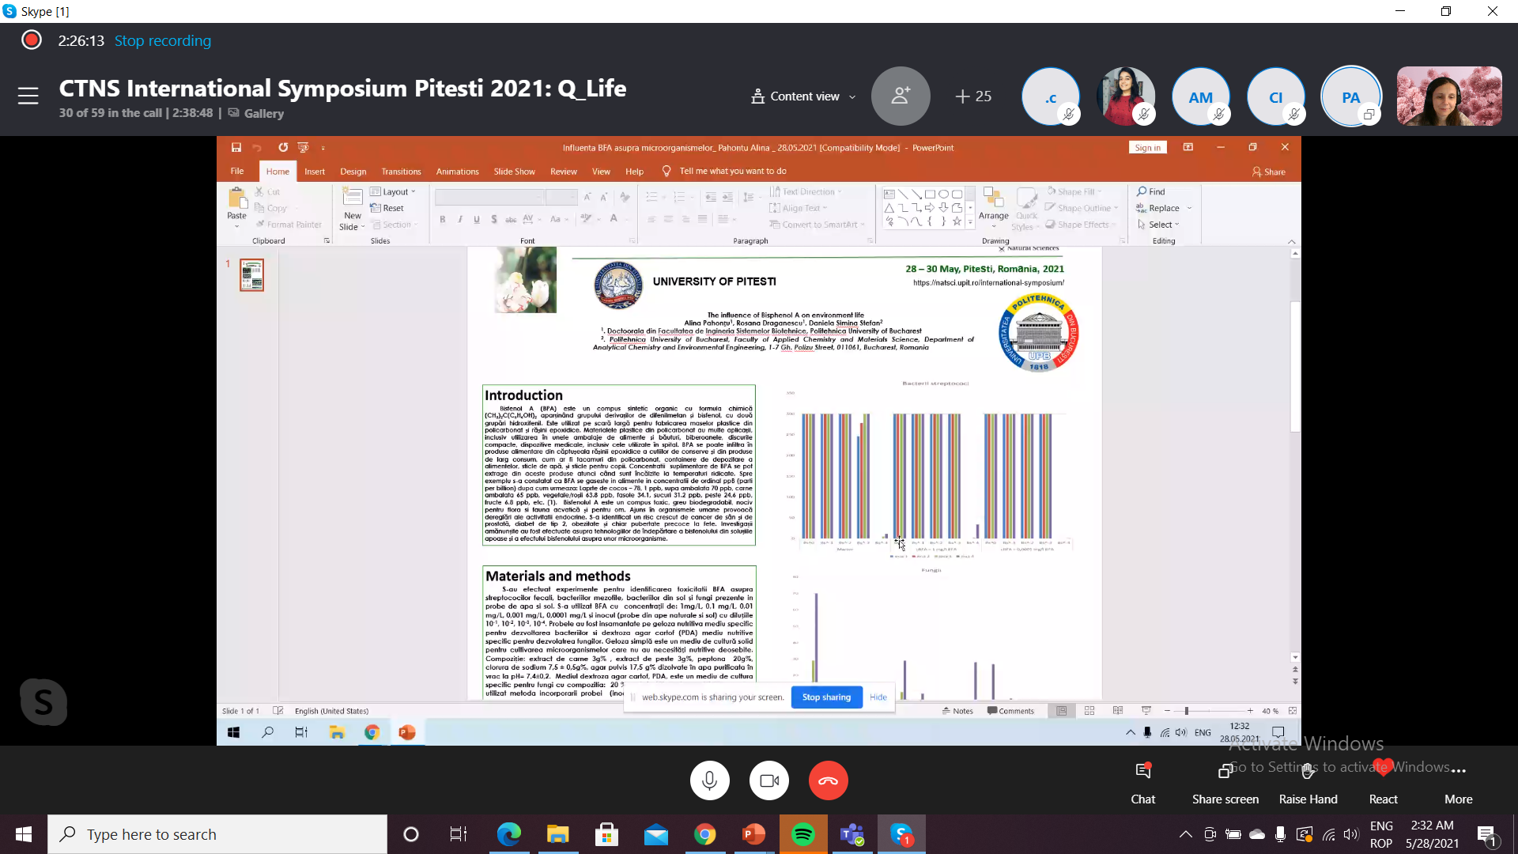Open More options in Skype call

1458,782
